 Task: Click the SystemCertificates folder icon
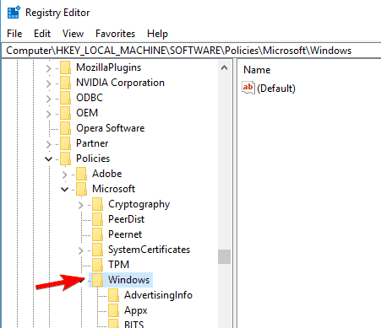[97, 250]
